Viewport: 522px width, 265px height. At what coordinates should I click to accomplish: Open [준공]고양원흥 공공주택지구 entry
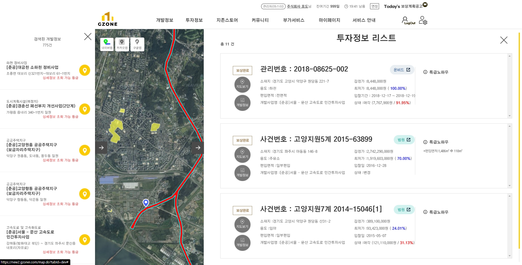tap(32, 147)
